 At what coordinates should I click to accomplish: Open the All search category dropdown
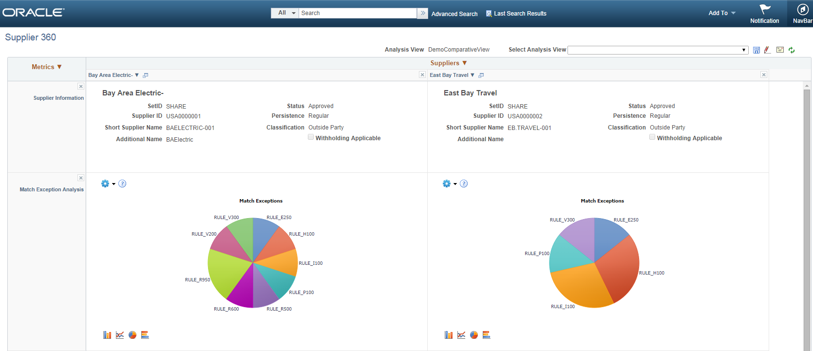285,13
